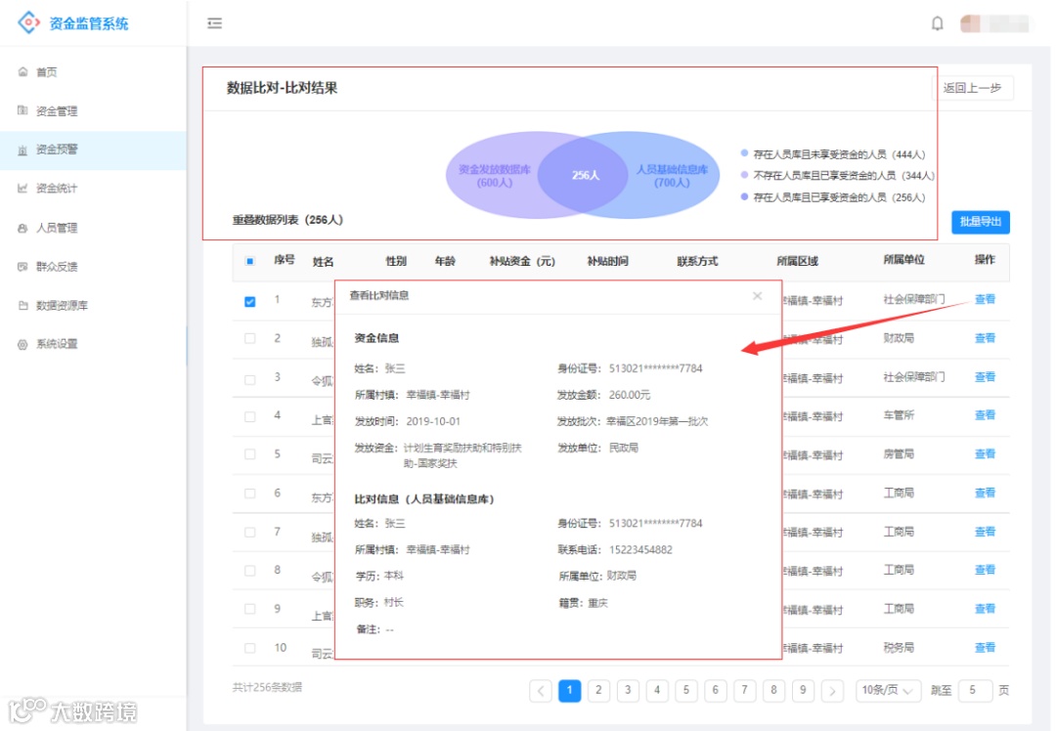This screenshot has width=1056, height=731.
Task: Click the blurred user avatar
Action: pos(971,23)
